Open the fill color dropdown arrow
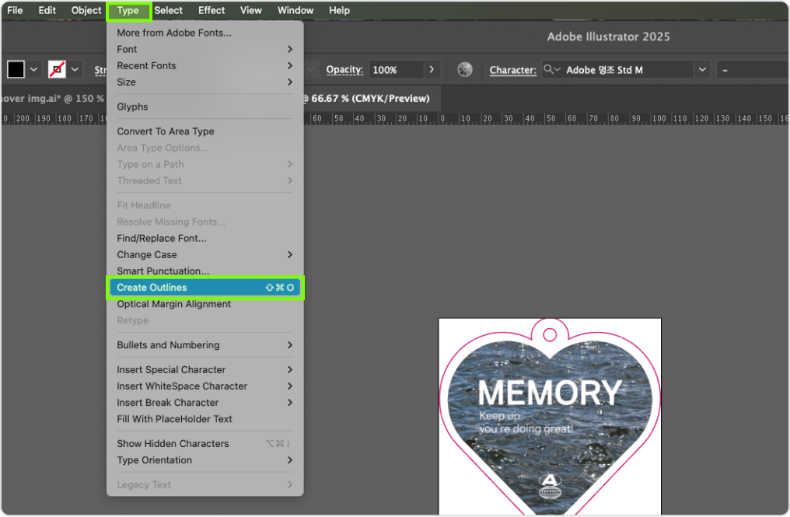This screenshot has width=790, height=517. click(34, 70)
